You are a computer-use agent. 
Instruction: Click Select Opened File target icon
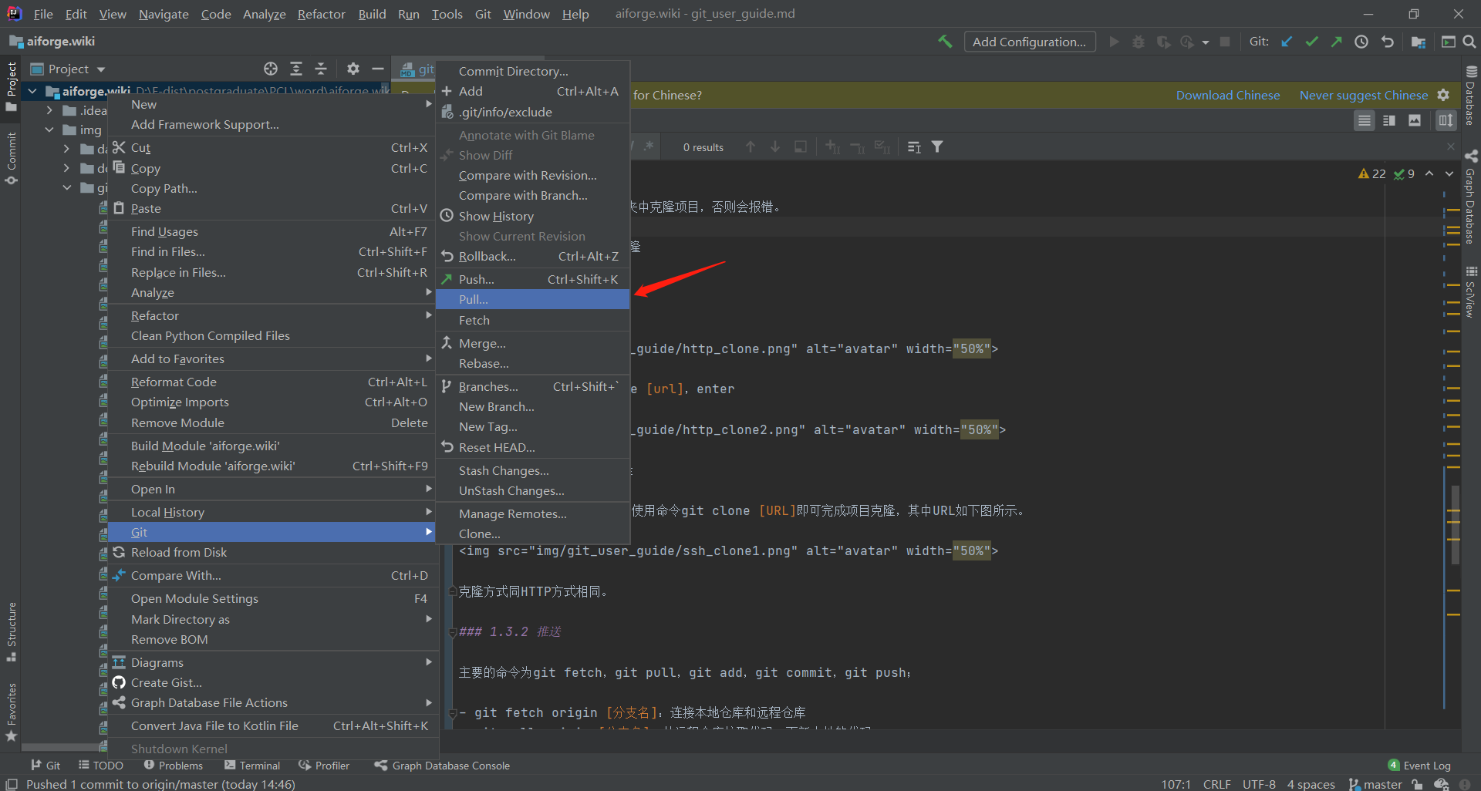270,69
